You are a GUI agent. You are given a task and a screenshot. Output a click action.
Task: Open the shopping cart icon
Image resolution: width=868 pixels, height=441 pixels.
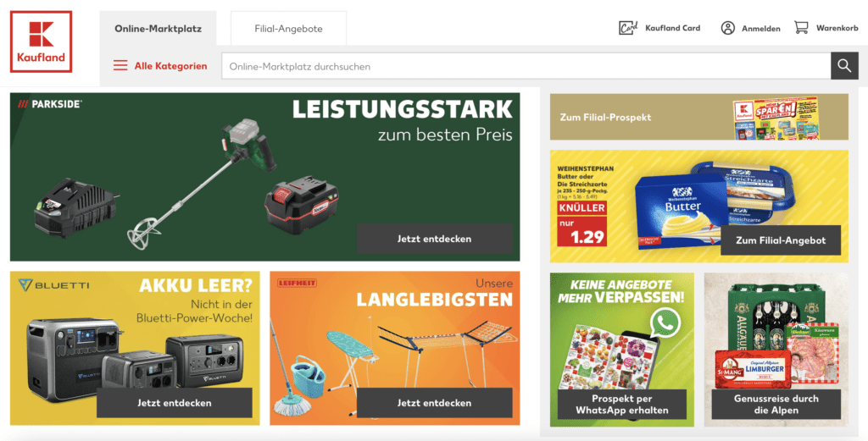tap(801, 28)
